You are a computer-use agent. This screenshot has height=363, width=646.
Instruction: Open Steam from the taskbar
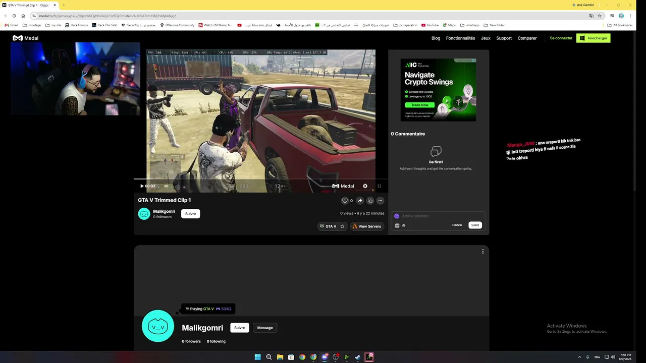[x=358, y=357]
